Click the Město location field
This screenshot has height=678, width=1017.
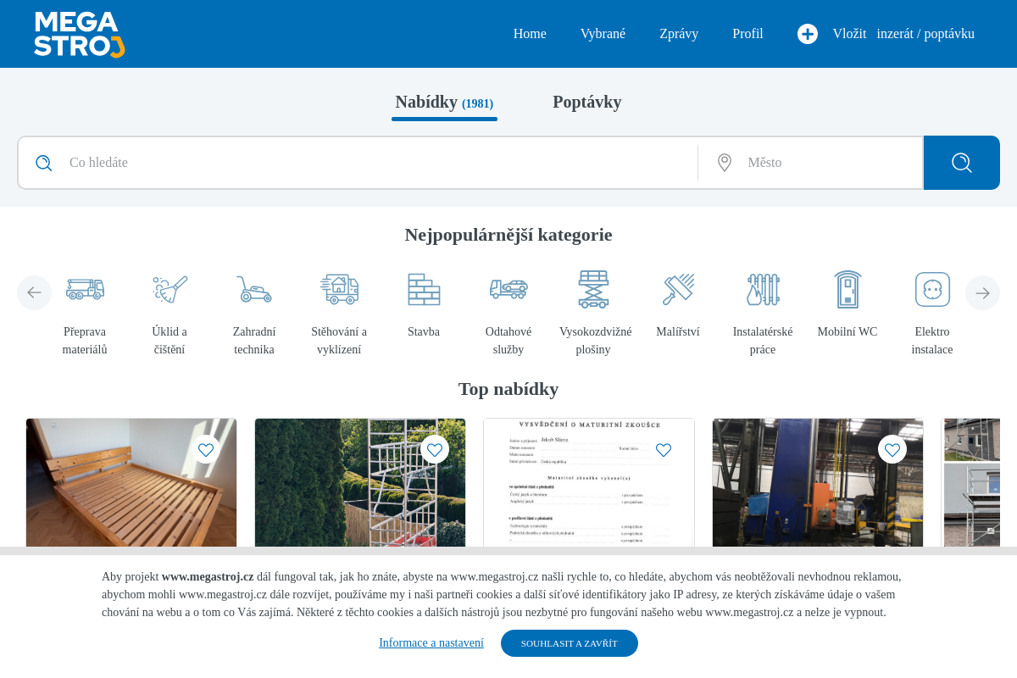coord(811,163)
